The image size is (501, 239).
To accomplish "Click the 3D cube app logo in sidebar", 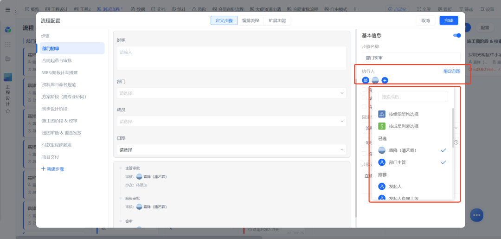I will pyautogui.click(x=8, y=30).
